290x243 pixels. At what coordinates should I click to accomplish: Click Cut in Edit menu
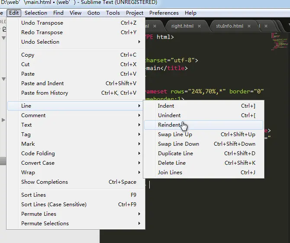[76, 64]
